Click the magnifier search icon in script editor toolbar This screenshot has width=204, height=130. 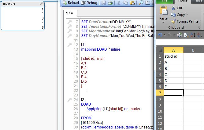(x=141, y=3)
